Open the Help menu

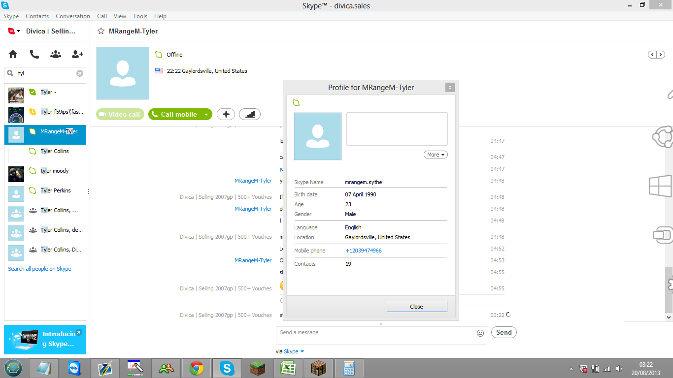[160, 16]
